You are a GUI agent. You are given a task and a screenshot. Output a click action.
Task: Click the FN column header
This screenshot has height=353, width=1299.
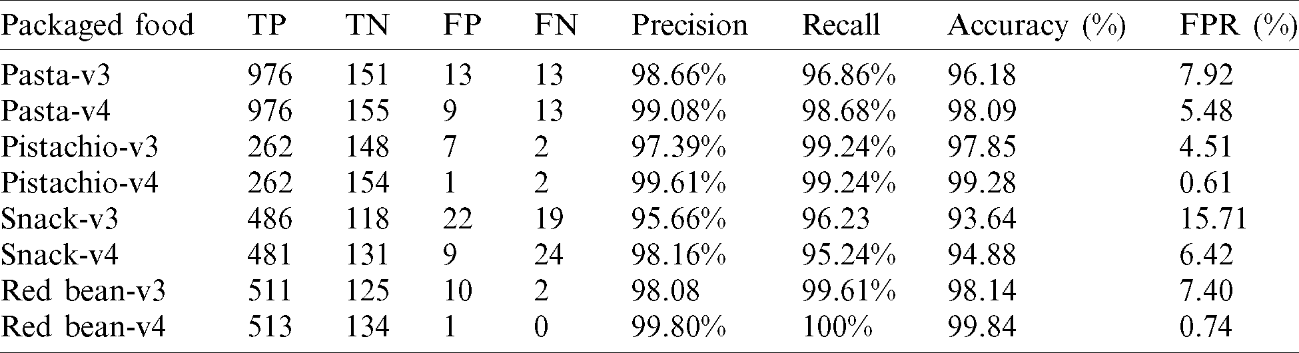tap(556, 25)
